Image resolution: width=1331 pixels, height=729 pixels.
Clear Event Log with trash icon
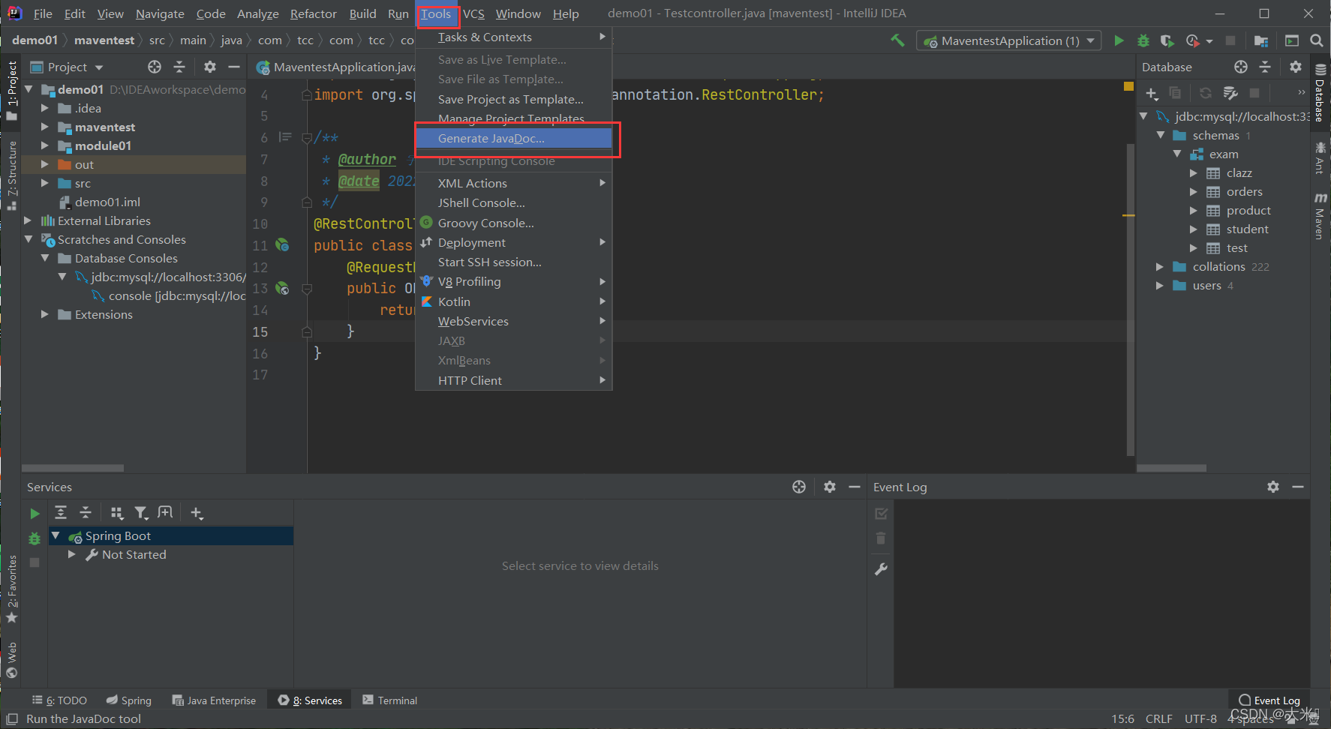tap(881, 538)
